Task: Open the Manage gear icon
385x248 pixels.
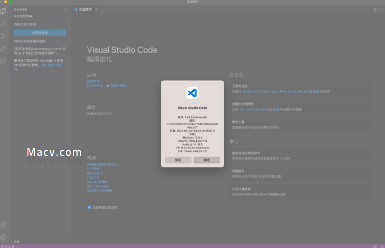Action: pos(3,237)
